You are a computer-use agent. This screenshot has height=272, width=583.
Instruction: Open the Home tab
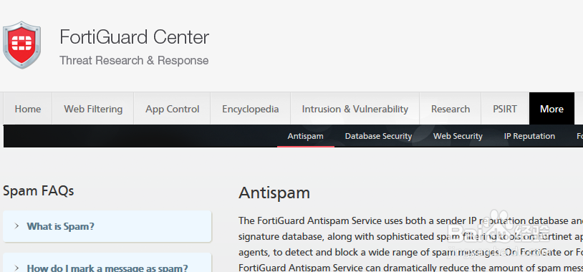(28, 109)
